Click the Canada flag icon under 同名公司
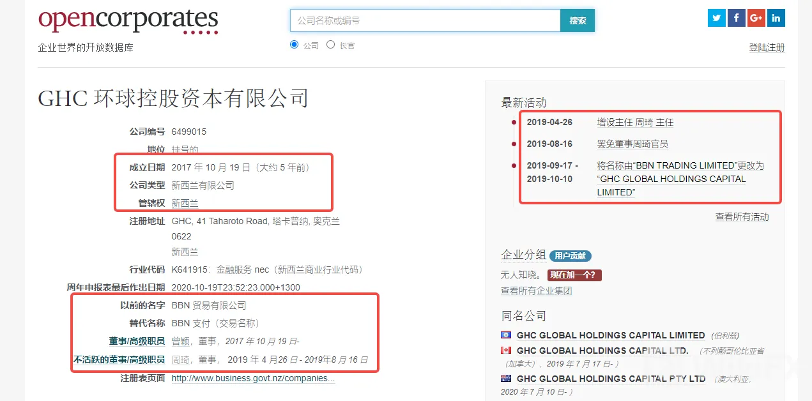This screenshot has width=812, height=401. pos(507,351)
